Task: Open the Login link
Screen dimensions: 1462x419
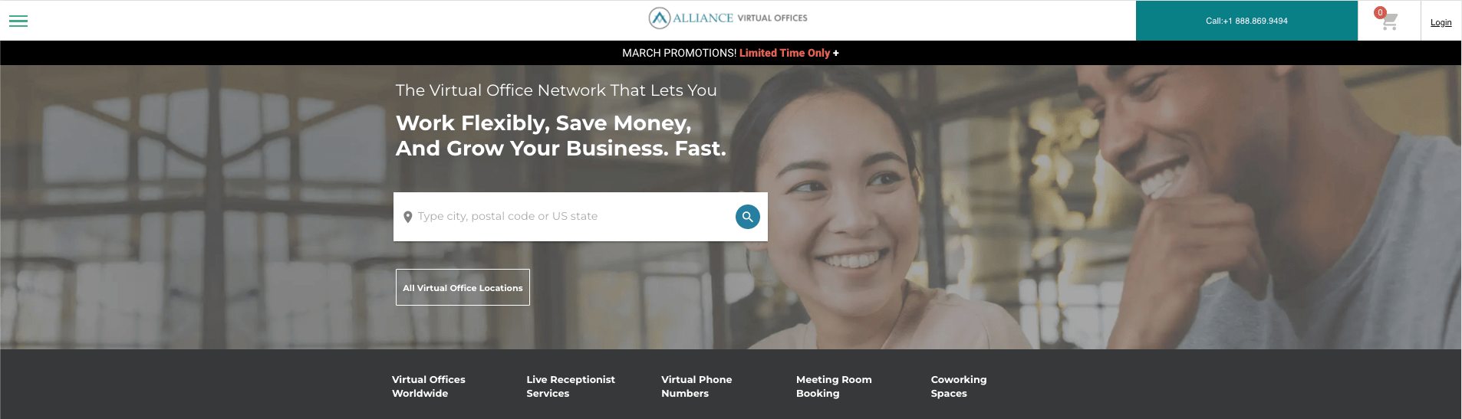Action: point(1441,22)
